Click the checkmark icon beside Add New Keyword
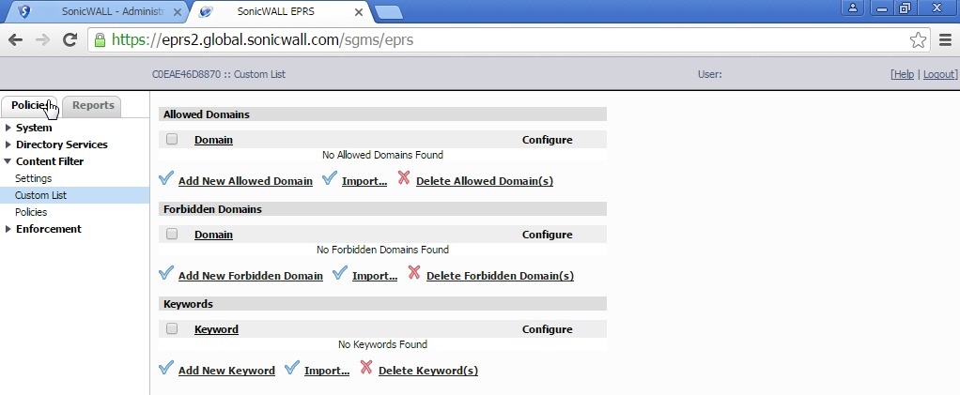 click(166, 368)
